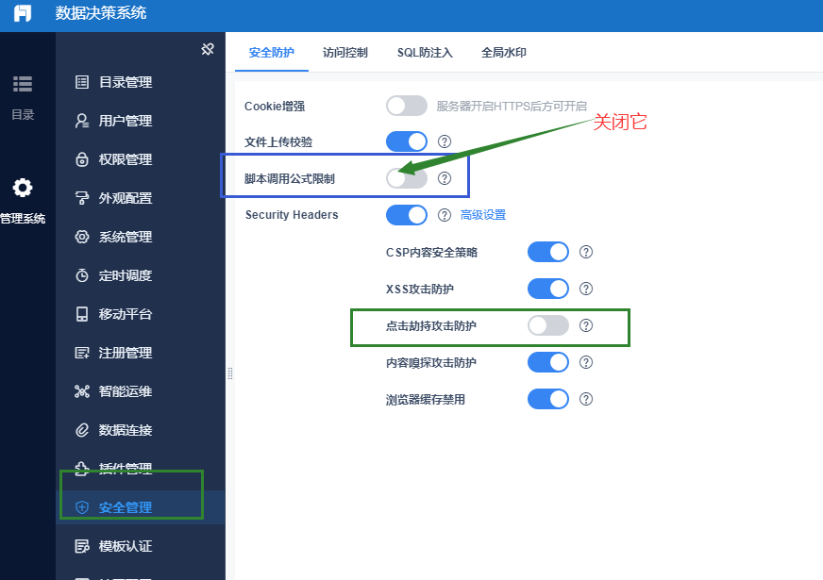This screenshot has height=580, width=823.
Task: Click the 权限管理 lock icon
Action: click(82, 158)
